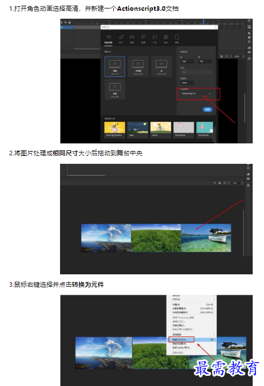Select the HD 1280x720 preset
This screenshot has height=386, width=264.
point(115,66)
